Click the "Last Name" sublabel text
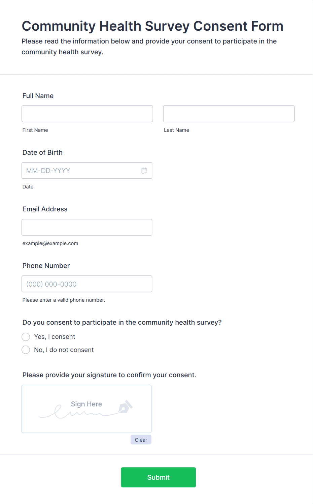Image resolution: width=313 pixels, height=504 pixels. pos(176,130)
